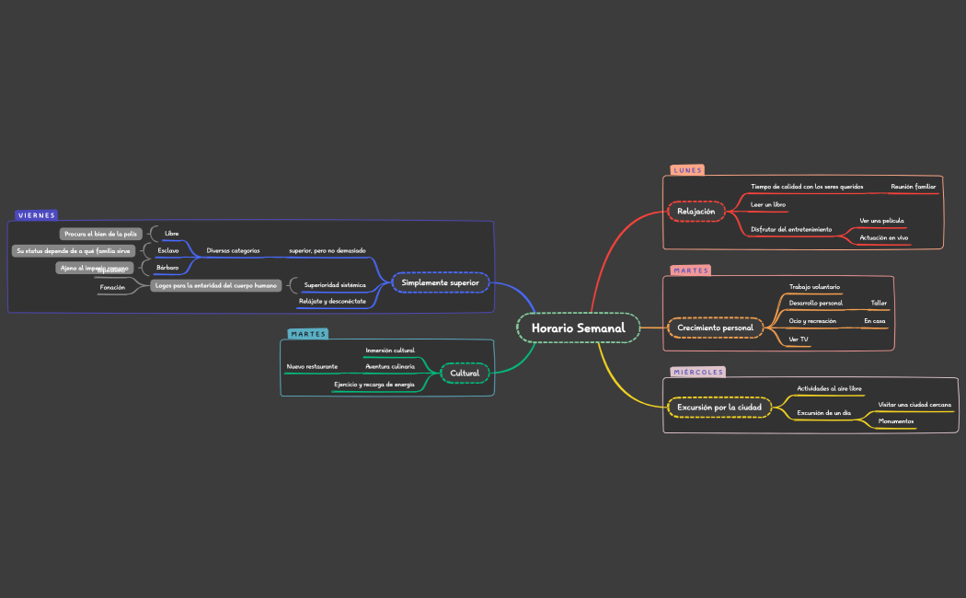Click the Monumentos subtopic
Screen dimensions: 966x598
[x=896, y=421]
